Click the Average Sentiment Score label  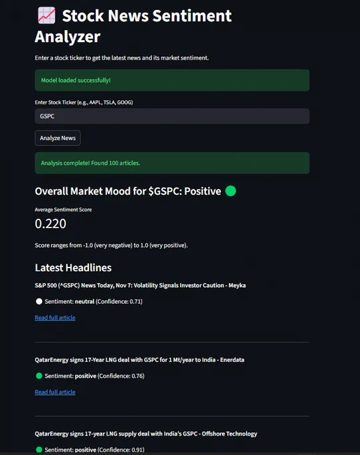tap(64, 209)
